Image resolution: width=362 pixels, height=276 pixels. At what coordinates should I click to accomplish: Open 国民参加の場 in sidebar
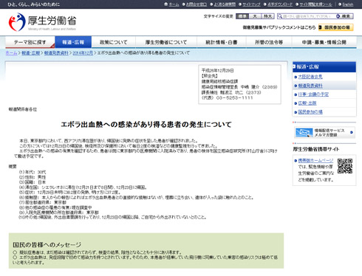(310, 112)
